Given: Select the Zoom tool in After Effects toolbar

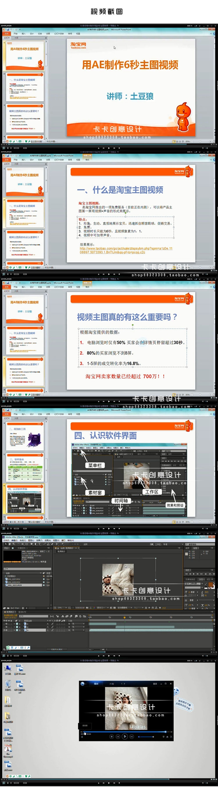Looking at the screenshot, I should point(14,544).
